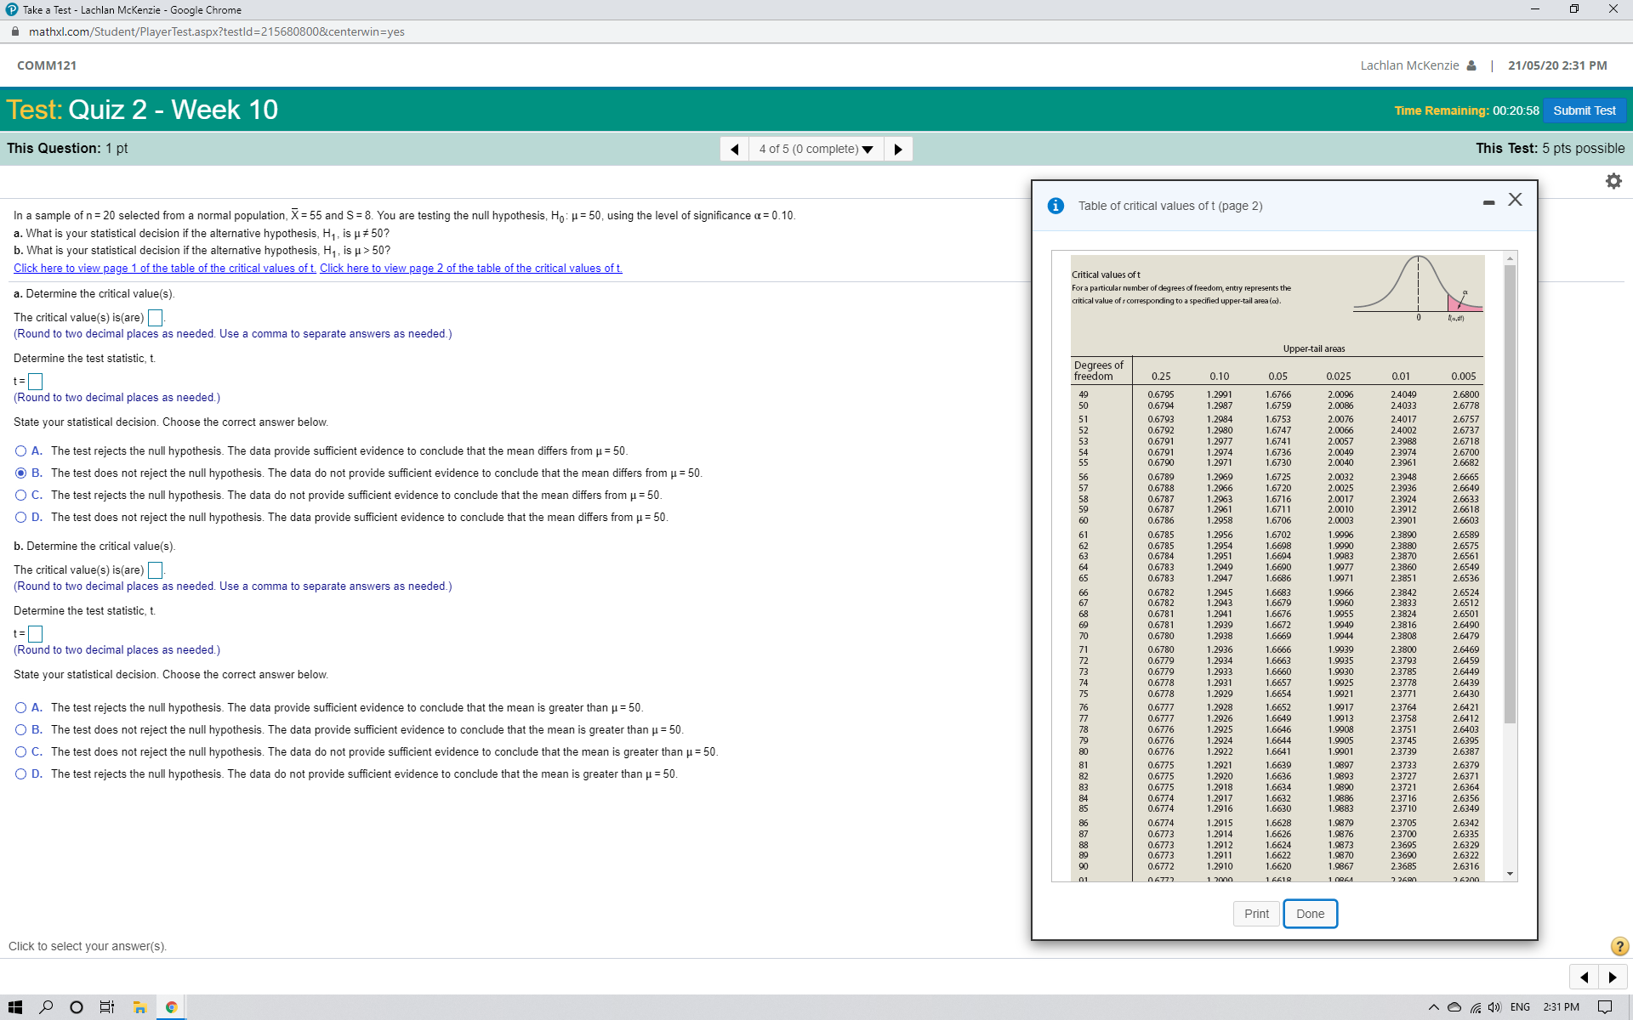
Task: Click Done in the table popup
Action: [1310, 914]
